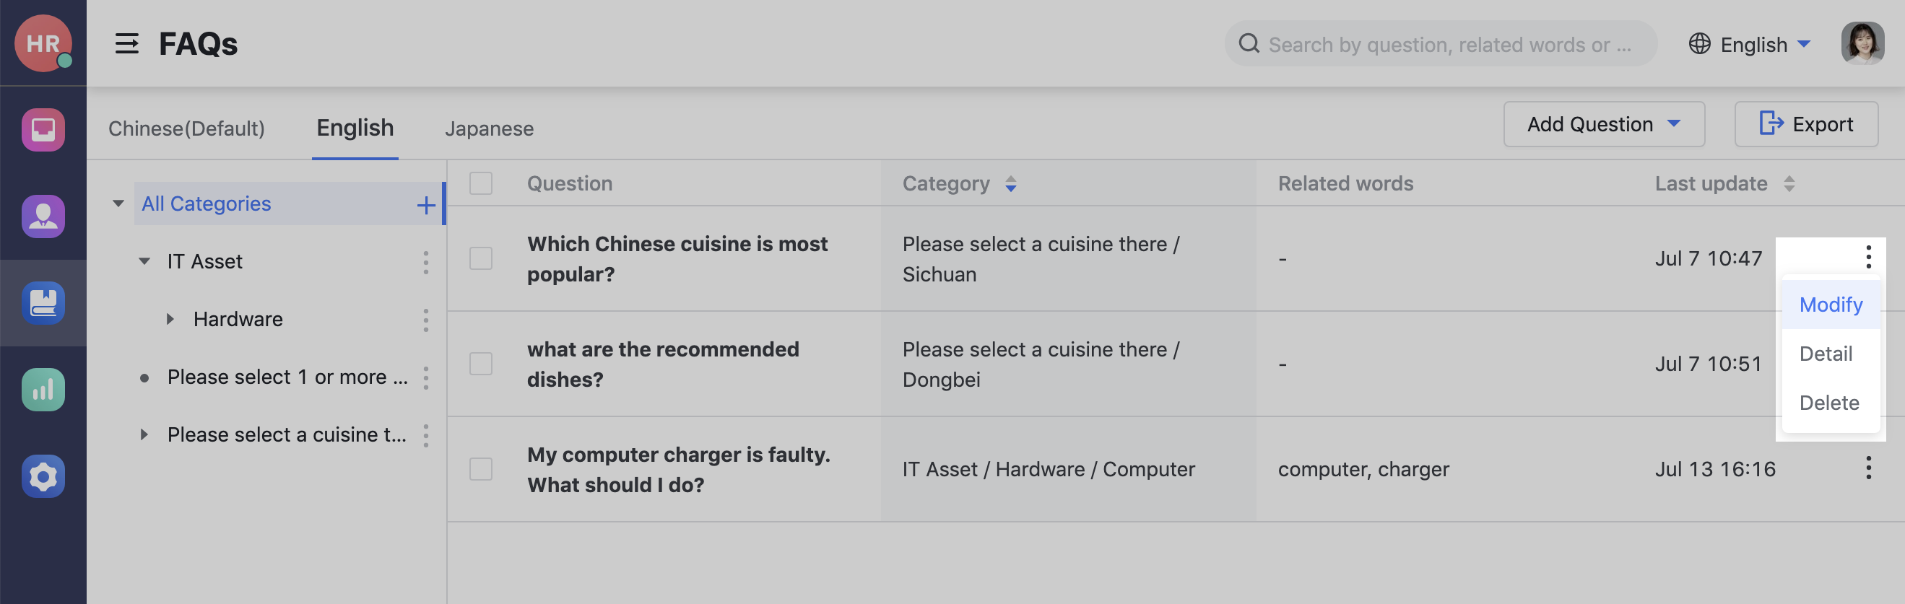Image resolution: width=1905 pixels, height=604 pixels.
Task: Open the purple contacts sidebar icon
Action: coord(43,216)
